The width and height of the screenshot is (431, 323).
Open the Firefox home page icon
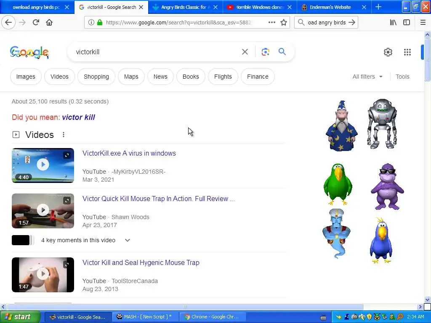[49, 23]
